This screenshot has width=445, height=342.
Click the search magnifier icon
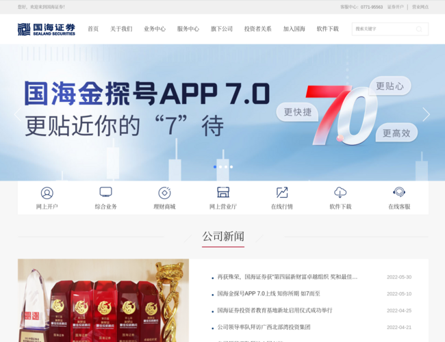click(x=419, y=29)
